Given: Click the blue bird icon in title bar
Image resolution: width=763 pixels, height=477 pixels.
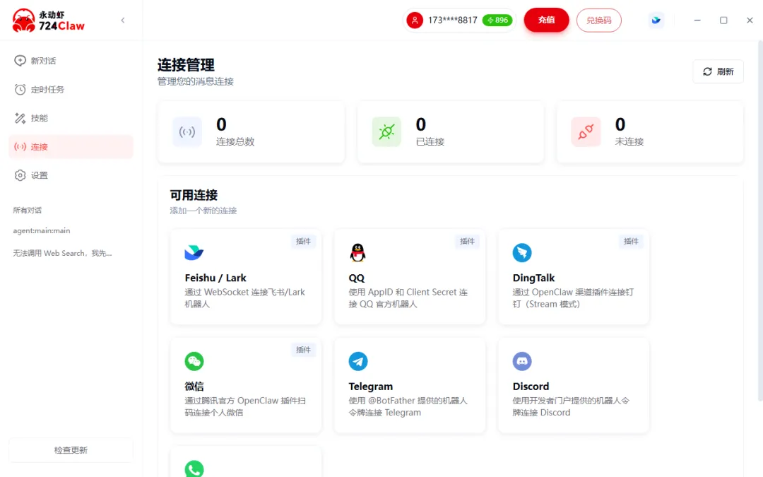Looking at the screenshot, I should click(x=656, y=20).
